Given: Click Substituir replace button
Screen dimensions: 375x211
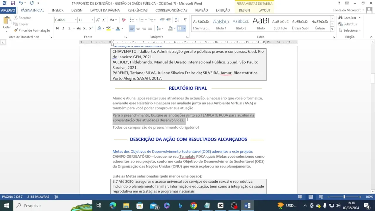Looking at the screenshot, I should click(x=348, y=24).
